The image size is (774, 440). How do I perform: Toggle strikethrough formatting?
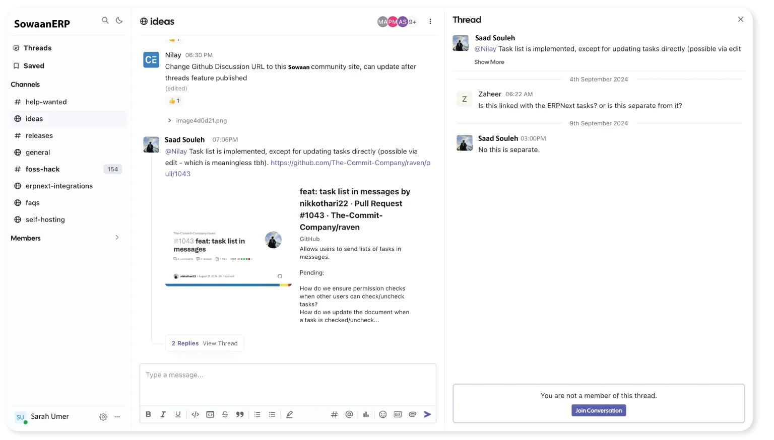225,414
